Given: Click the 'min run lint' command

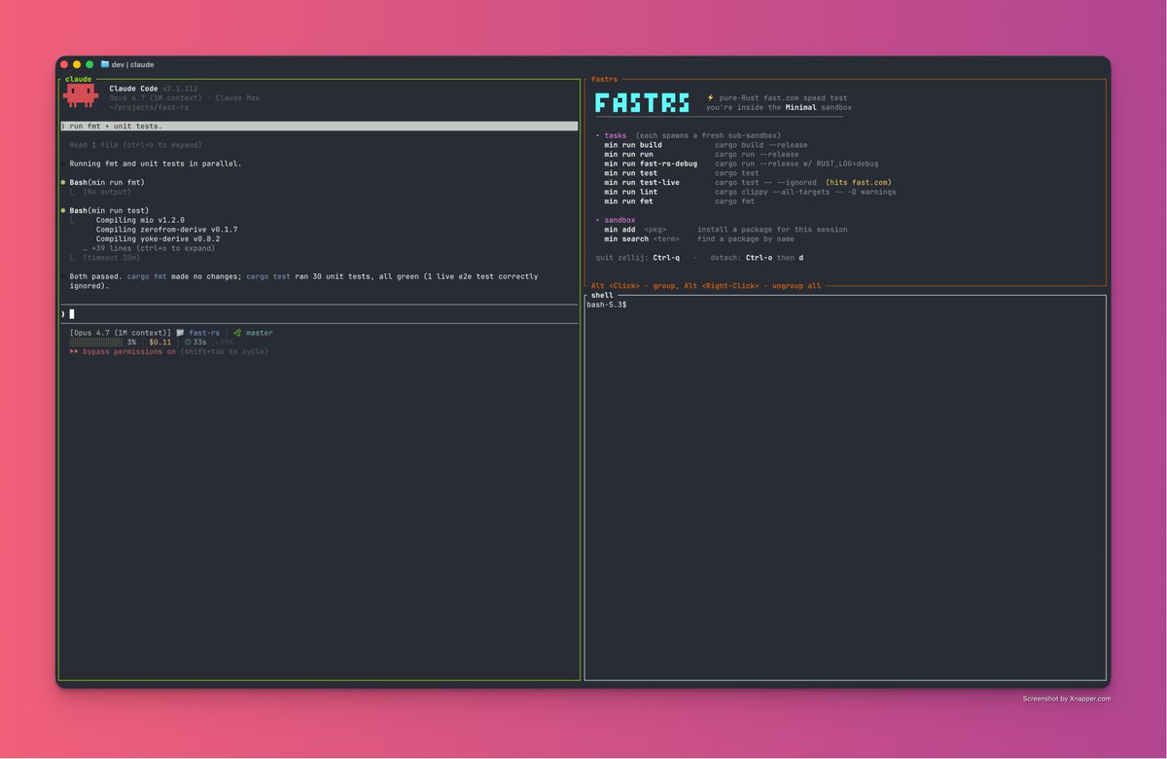Looking at the screenshot, I should click(x=631, y=192).
